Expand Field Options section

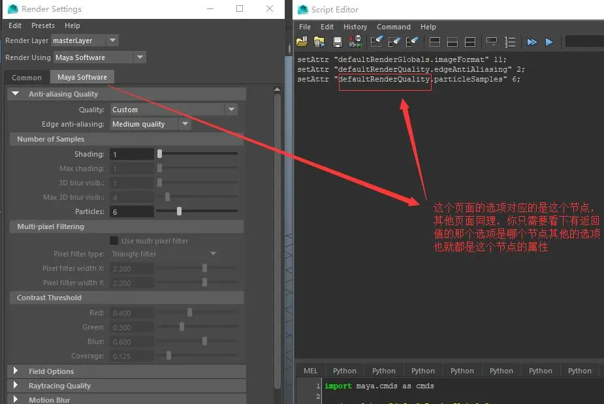(16, 371)
